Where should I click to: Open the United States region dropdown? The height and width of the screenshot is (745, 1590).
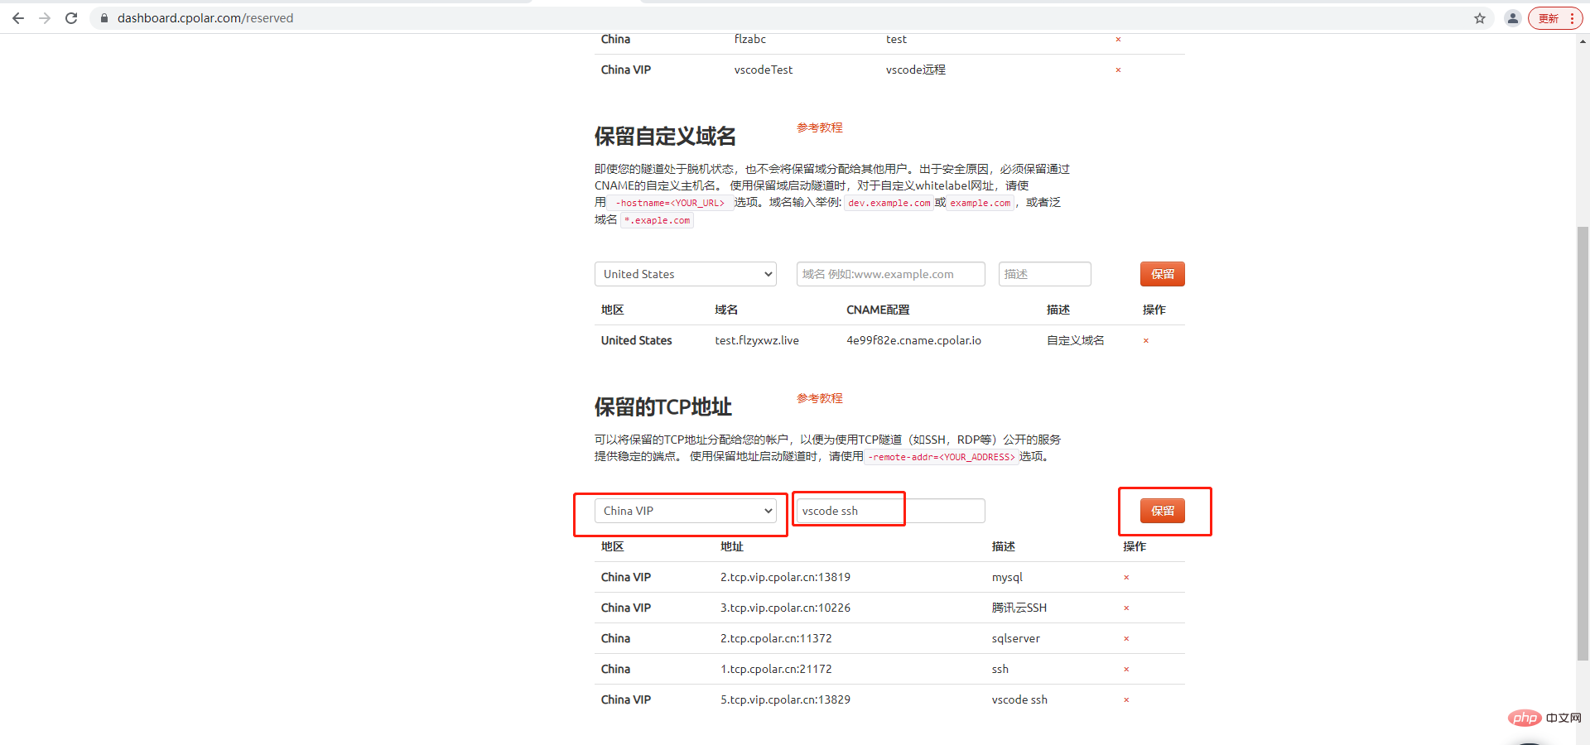(686, 274)
